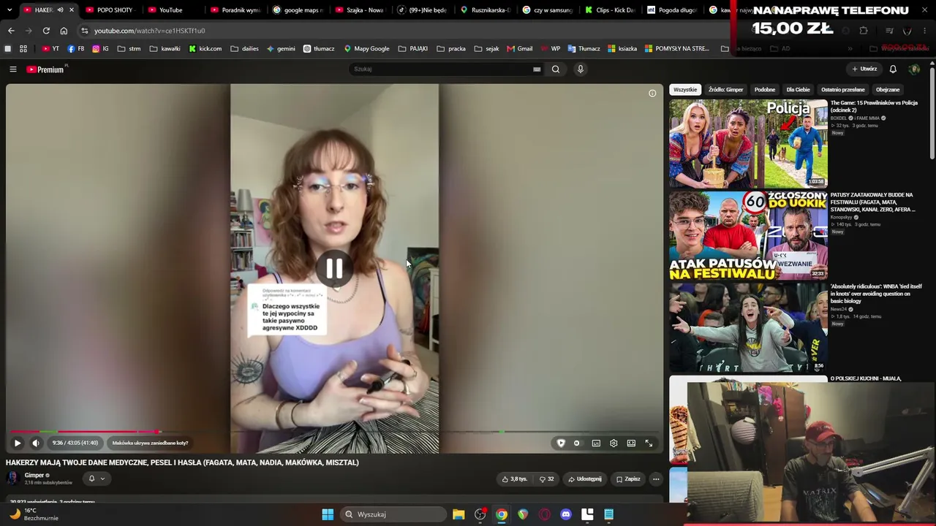Expand the 'PAJĄKI' bookmarks folder
The width and height of the screenshot is (936, 526).
tap(413, 49)
